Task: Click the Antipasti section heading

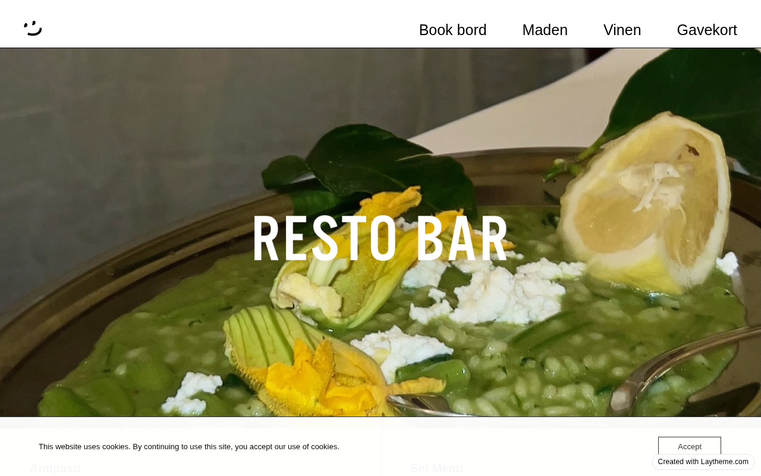Action: pos(55,468)
